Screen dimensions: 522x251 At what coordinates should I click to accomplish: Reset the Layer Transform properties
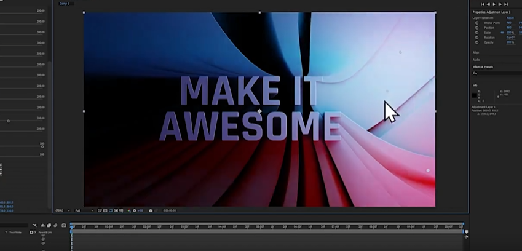[510, 18]
